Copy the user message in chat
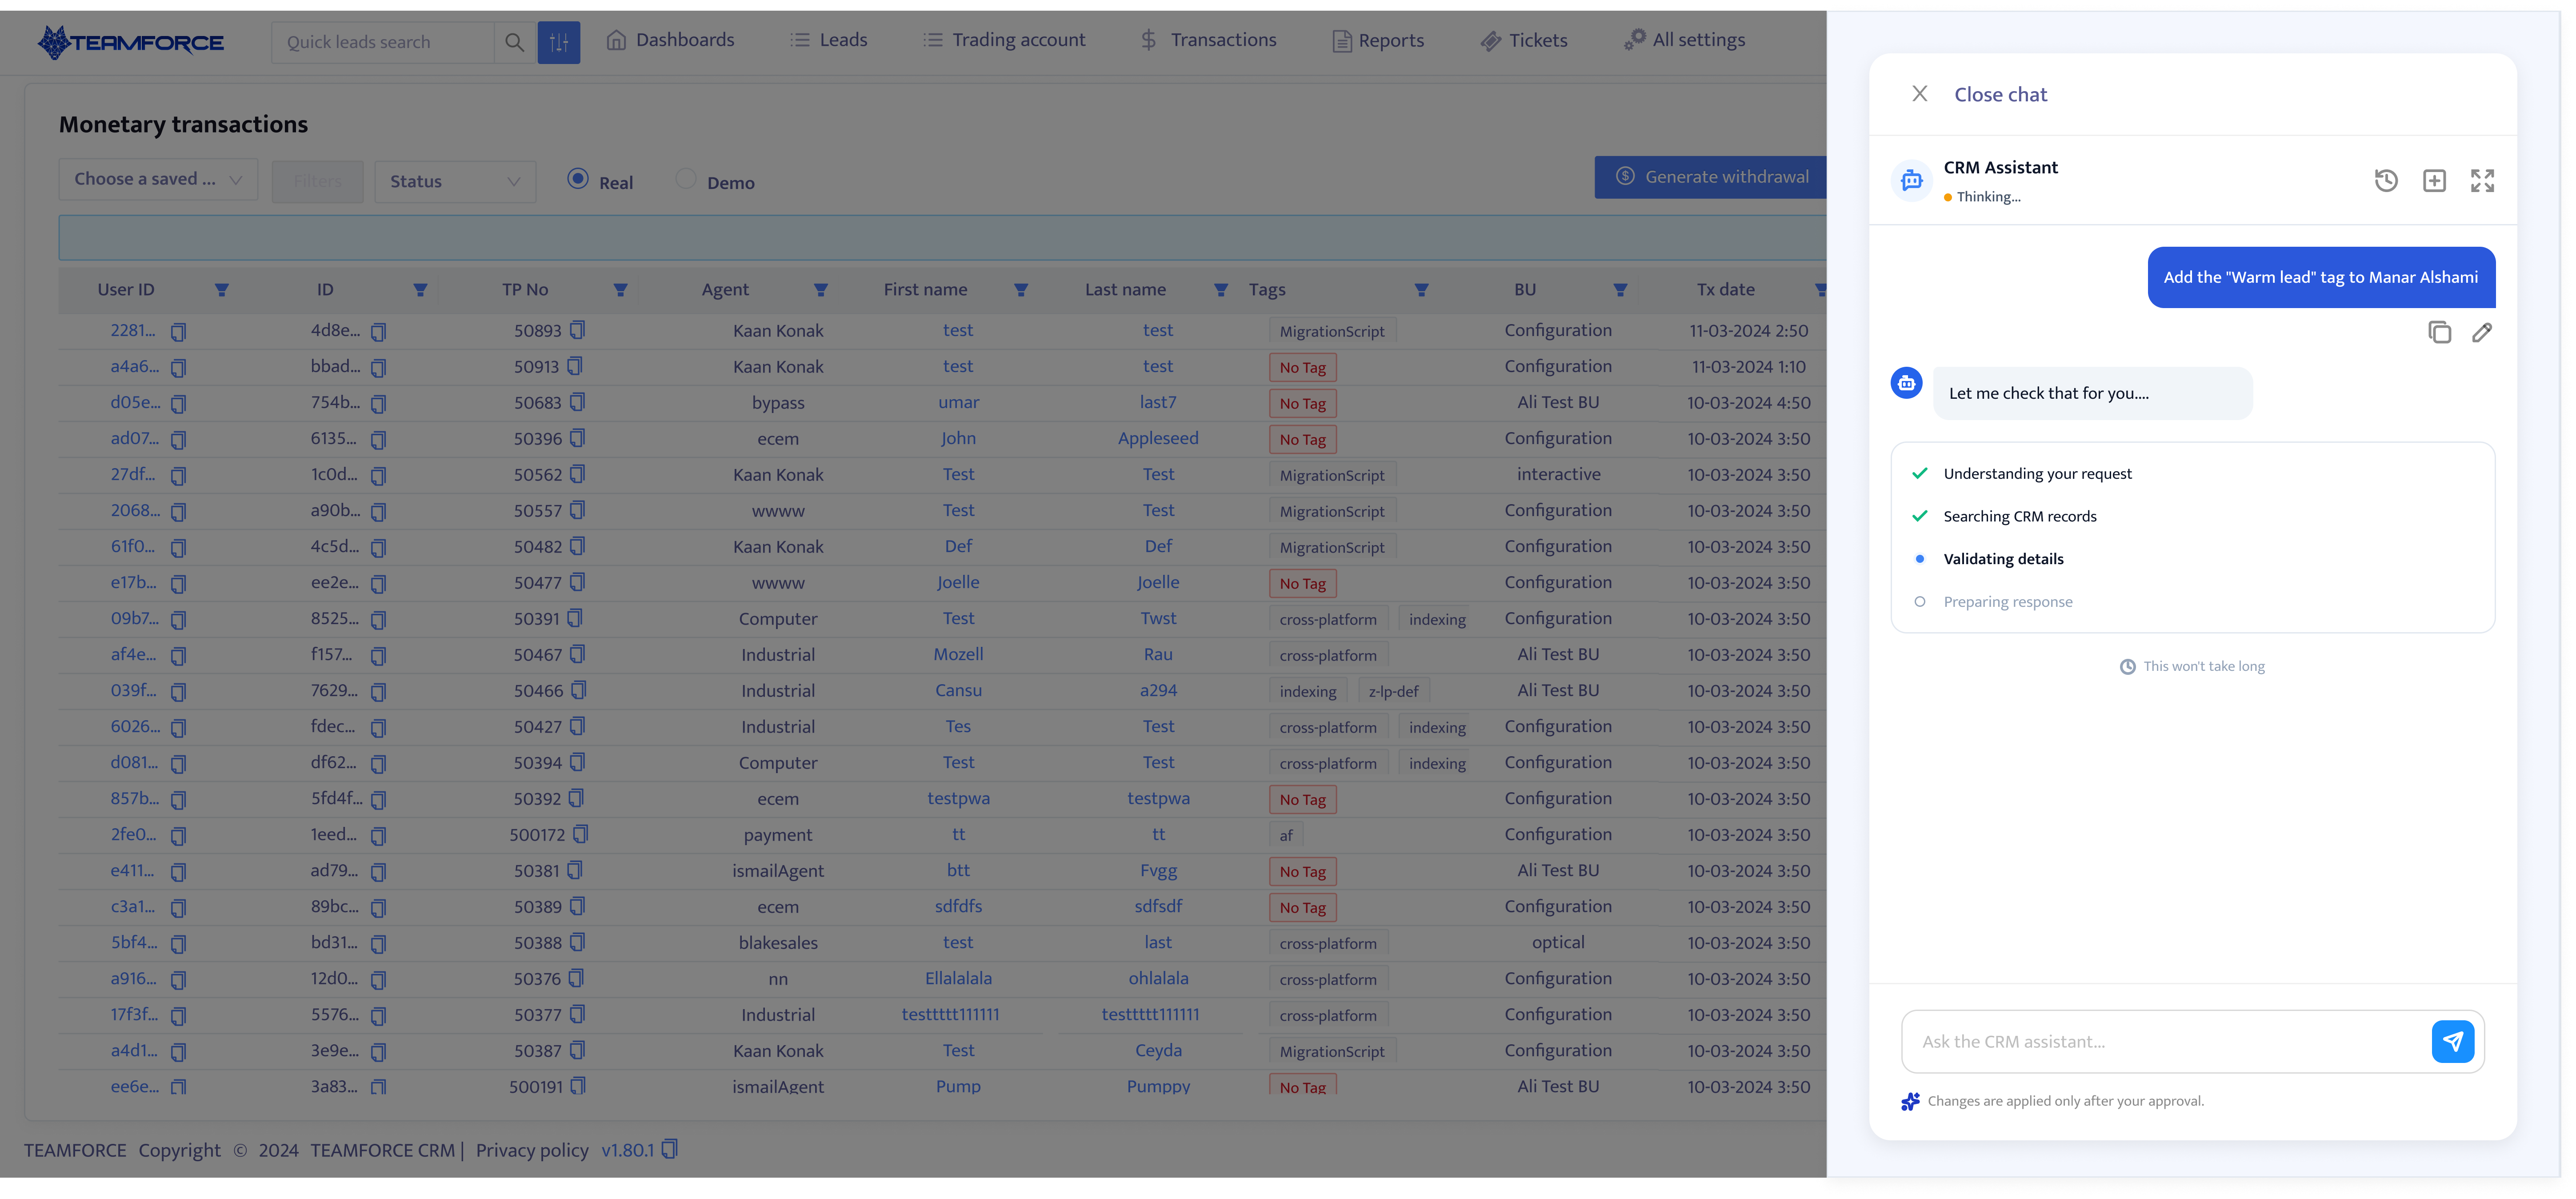 coord(2439,332)
